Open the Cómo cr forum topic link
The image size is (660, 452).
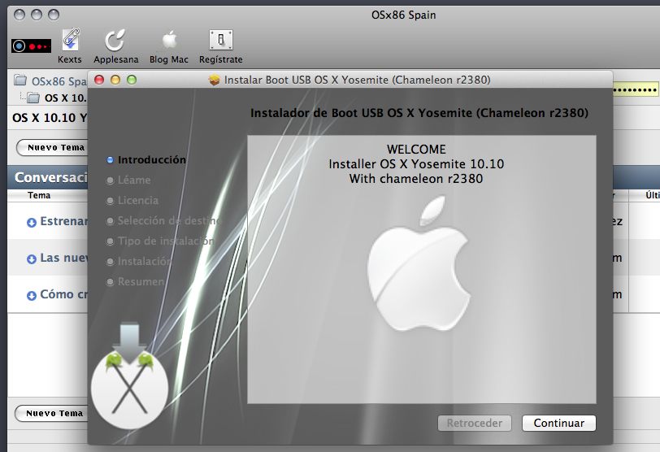pos(63,294)
